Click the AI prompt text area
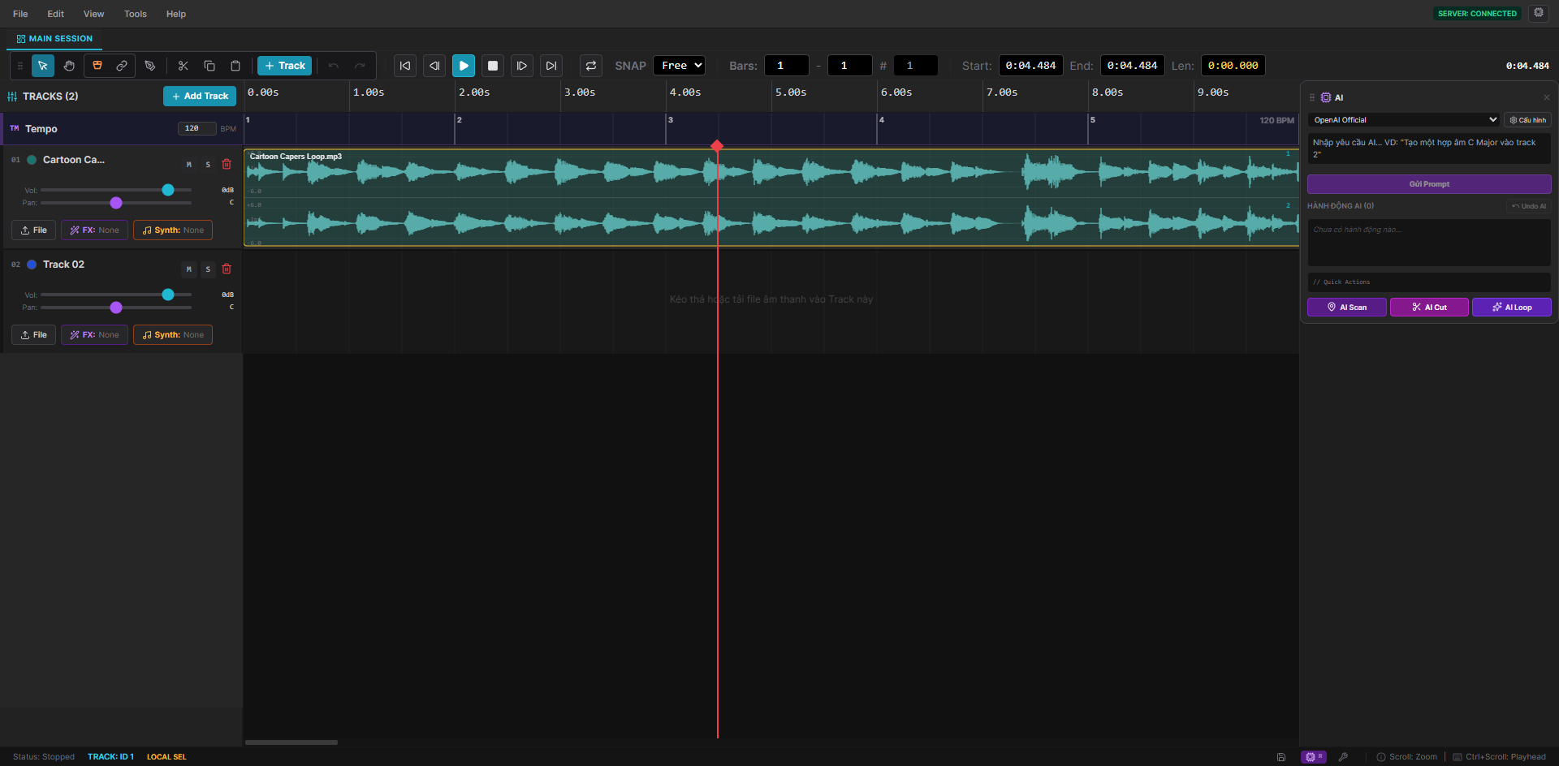 (1429, 148)
